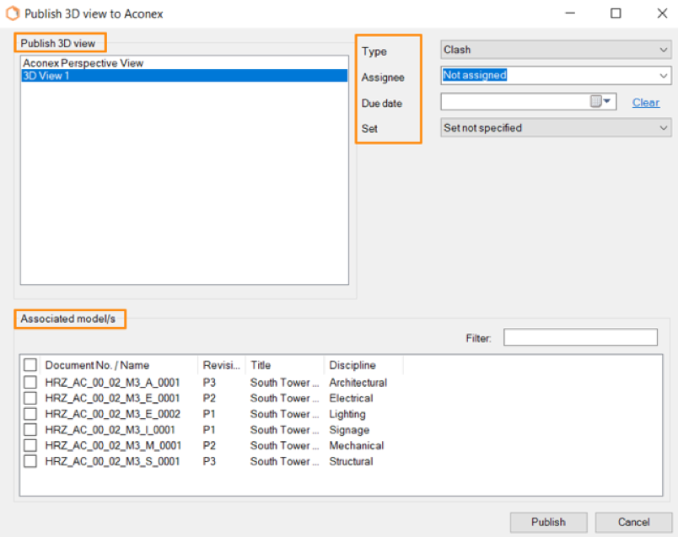Select document name HRZ_AC_00_02_M3_S_0001
The width and height of the screenshot is (678, 537).
112,462
